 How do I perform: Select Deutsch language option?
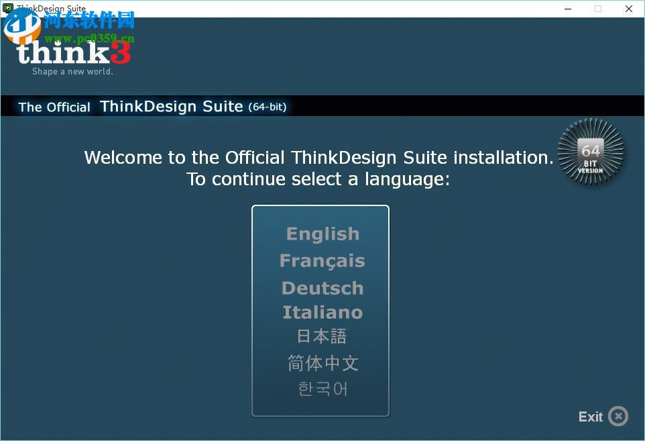coord(323,288)
